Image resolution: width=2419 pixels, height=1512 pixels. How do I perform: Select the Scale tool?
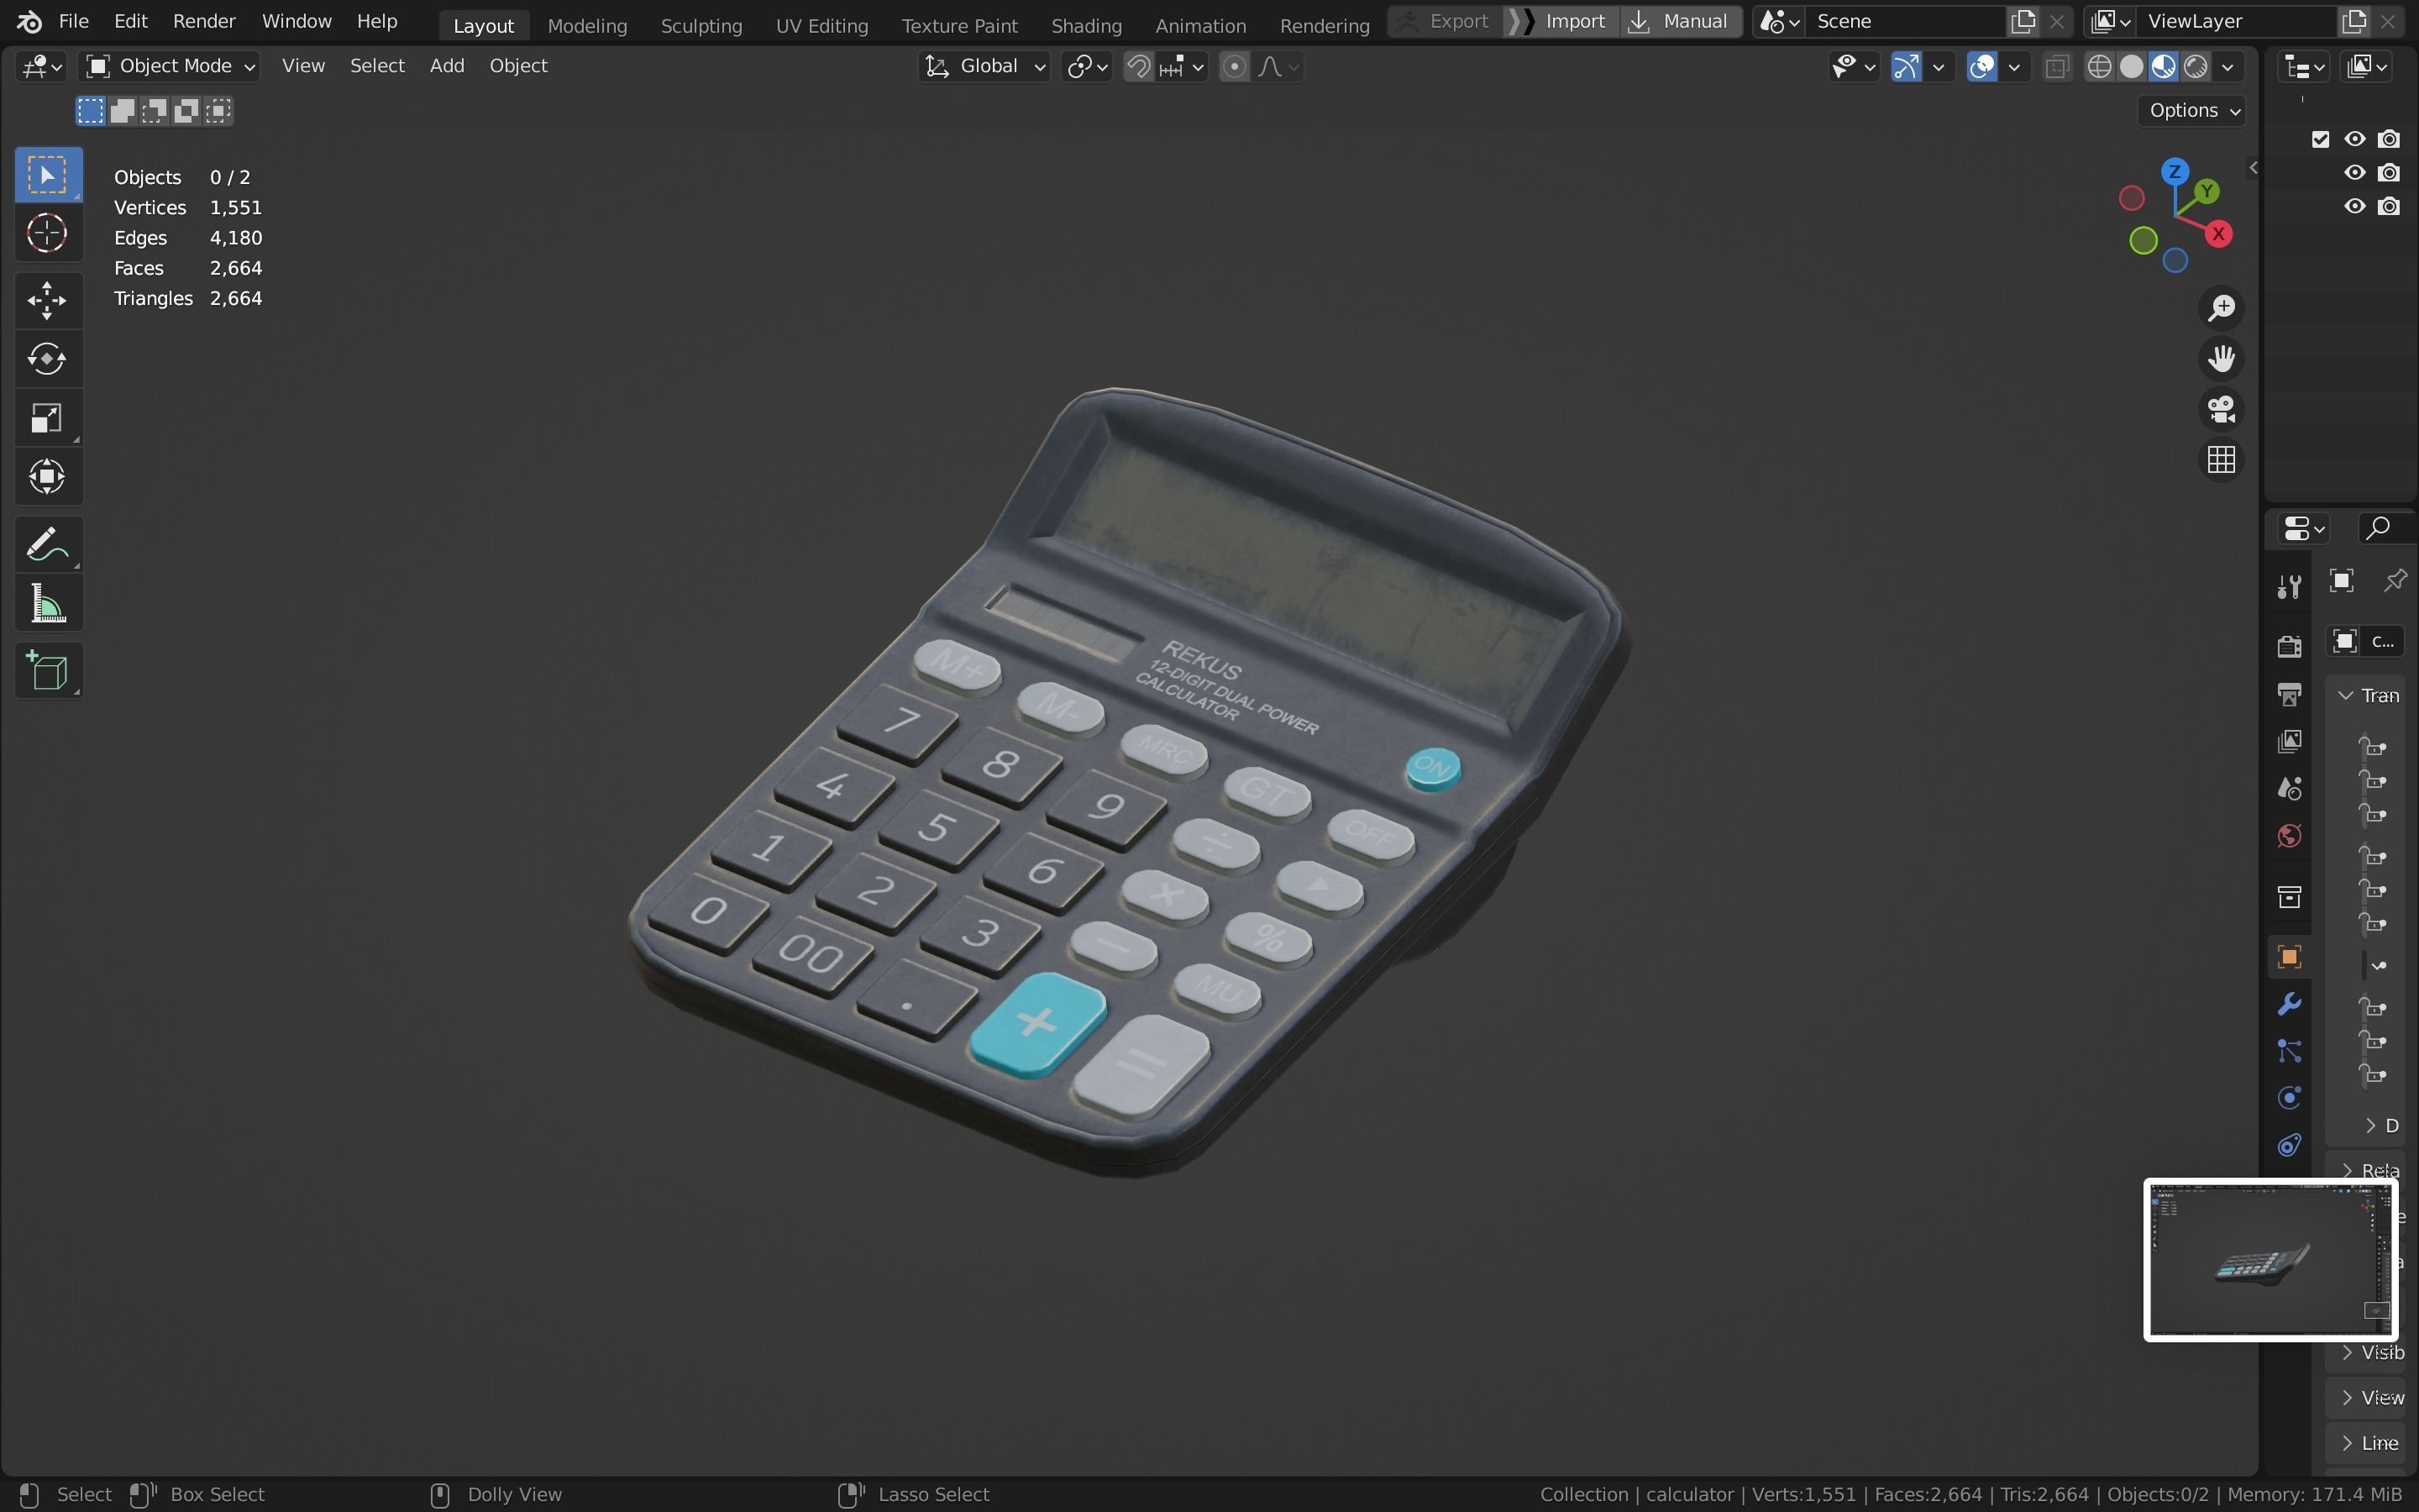(47, 418)
